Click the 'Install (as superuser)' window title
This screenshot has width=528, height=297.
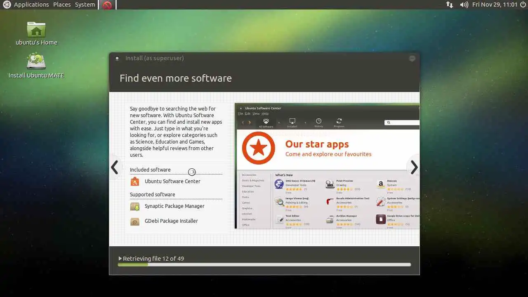click(155, 58)
